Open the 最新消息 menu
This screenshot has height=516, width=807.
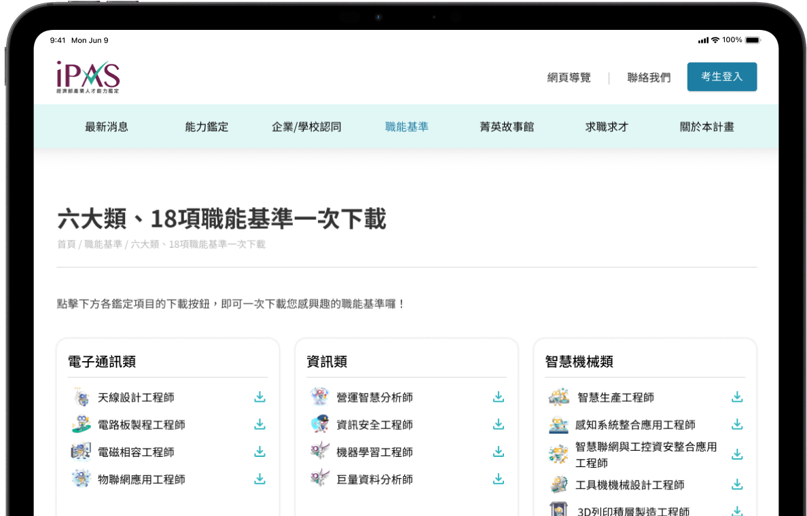coord(107,127)
